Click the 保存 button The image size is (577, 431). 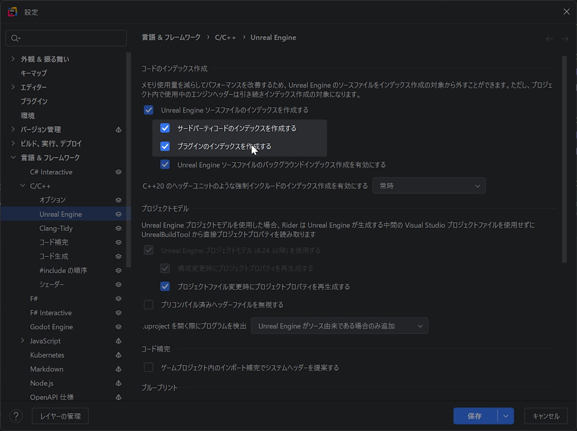[x=476, y=416]
